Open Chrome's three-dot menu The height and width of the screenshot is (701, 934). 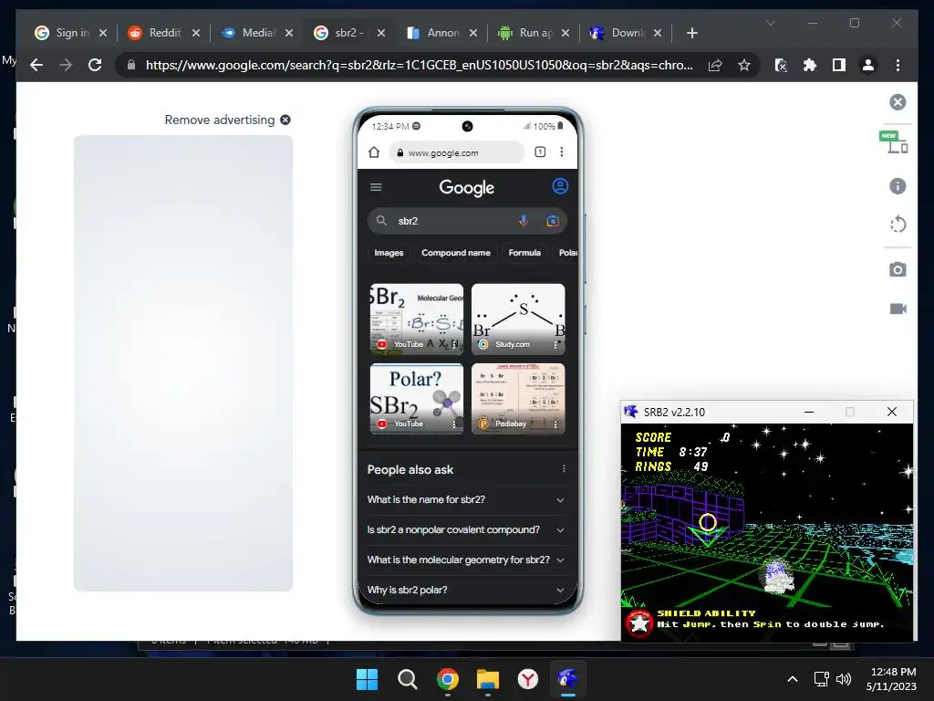pyautogui.click(x=898, y=65)
